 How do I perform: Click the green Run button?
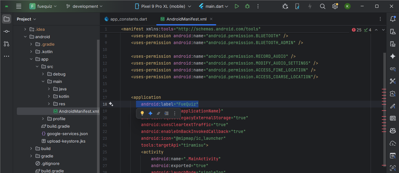(x=237, y=6)
